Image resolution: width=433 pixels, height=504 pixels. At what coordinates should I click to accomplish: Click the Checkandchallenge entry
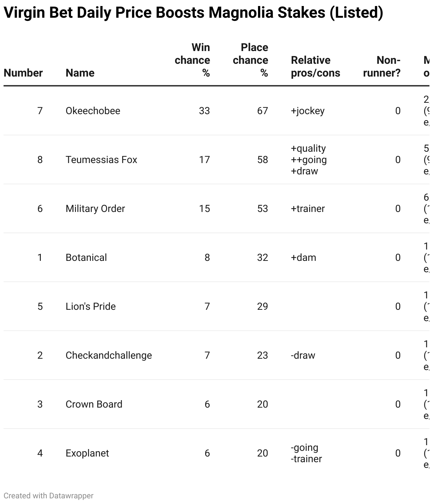point(109,355)
